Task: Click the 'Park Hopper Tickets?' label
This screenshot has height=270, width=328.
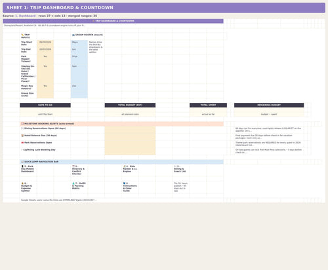Action: [26, 59]
